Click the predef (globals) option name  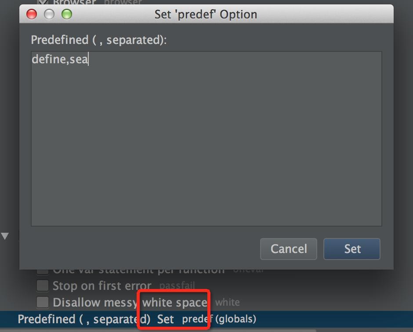click(x=219, y=319)
